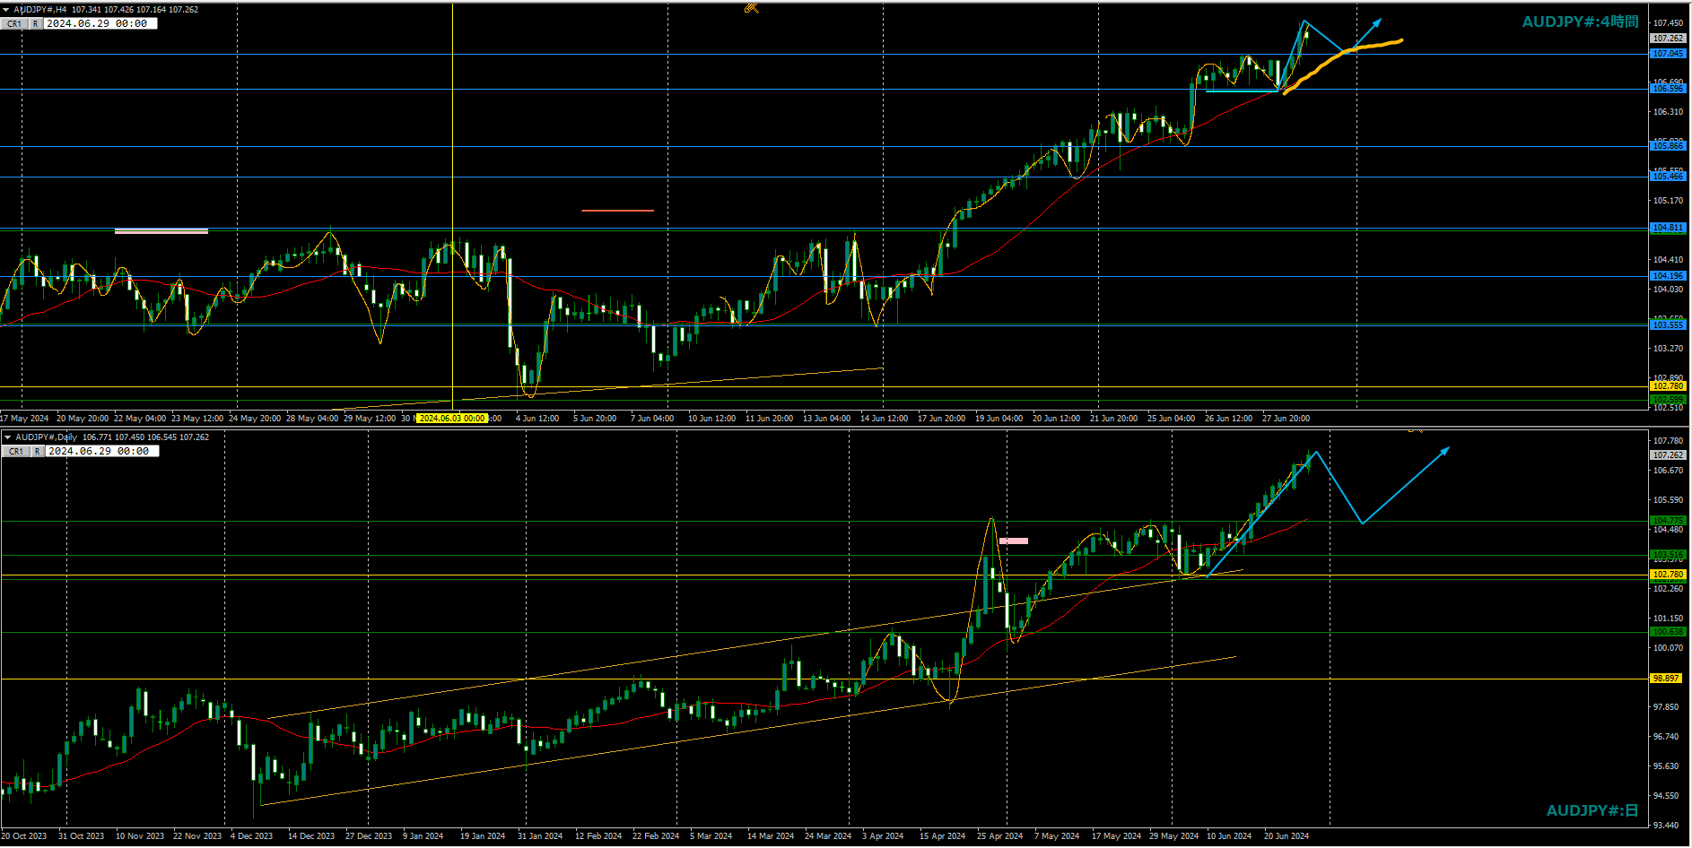
Task: Click the 93.440 scale value on Daily axis
Action: pyautogui.click(x=1668, y=826)
